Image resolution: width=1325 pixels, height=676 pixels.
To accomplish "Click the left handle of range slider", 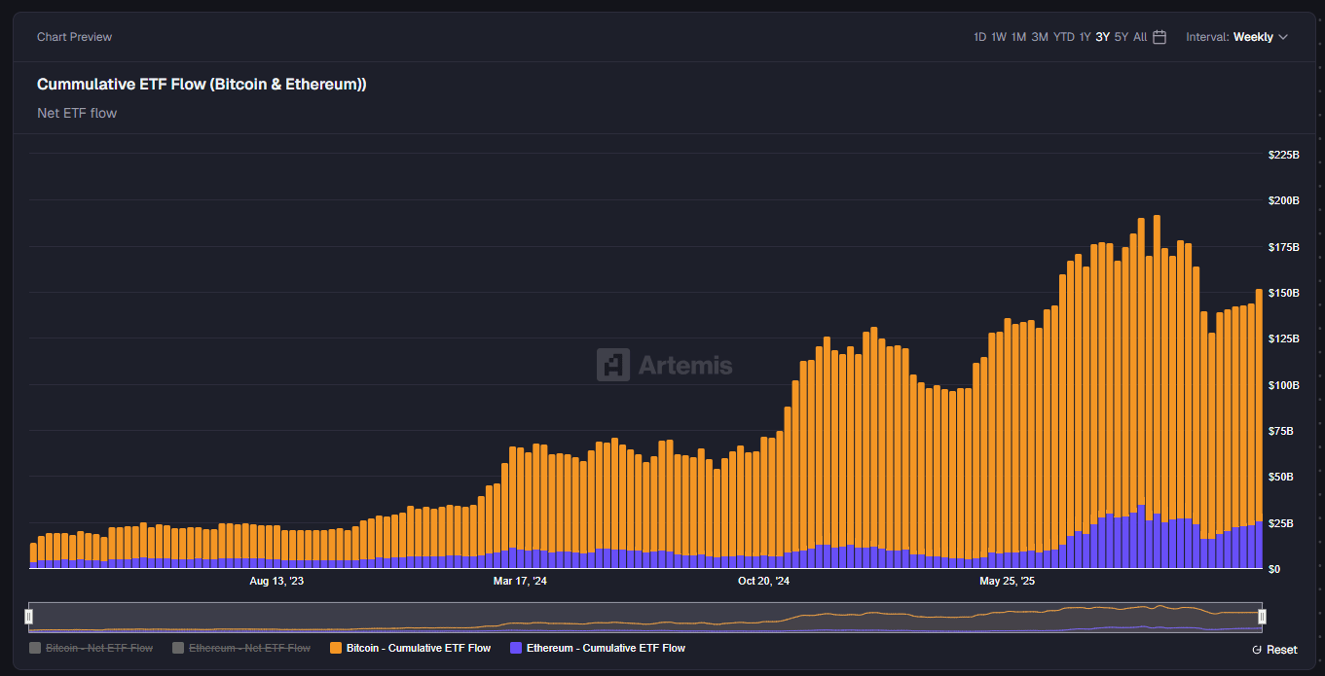I will point(29,617).
